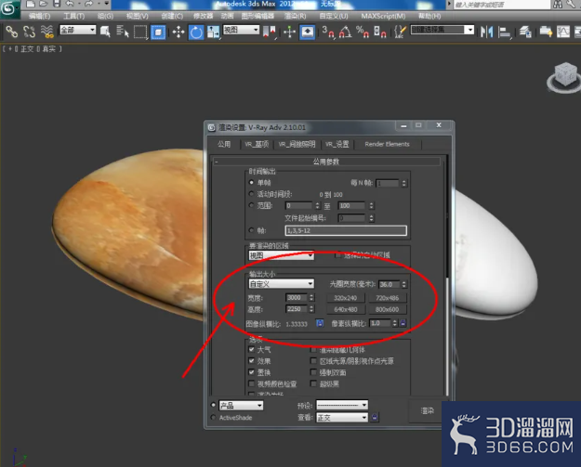Activate the Select and Move tool

pyautogui.click(x=178, y=32)
